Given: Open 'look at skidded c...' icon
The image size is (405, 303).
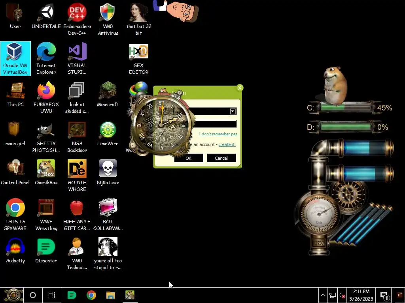Looking at the screenshot, I should (x=77, y=98).
